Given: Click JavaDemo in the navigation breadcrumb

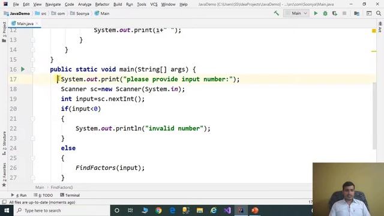Looking at the screenshot, I should pyautogui.click(x=17, y=13).
